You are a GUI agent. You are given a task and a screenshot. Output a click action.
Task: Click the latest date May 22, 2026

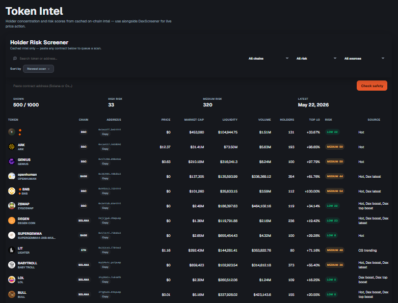(x=313, y=105)
